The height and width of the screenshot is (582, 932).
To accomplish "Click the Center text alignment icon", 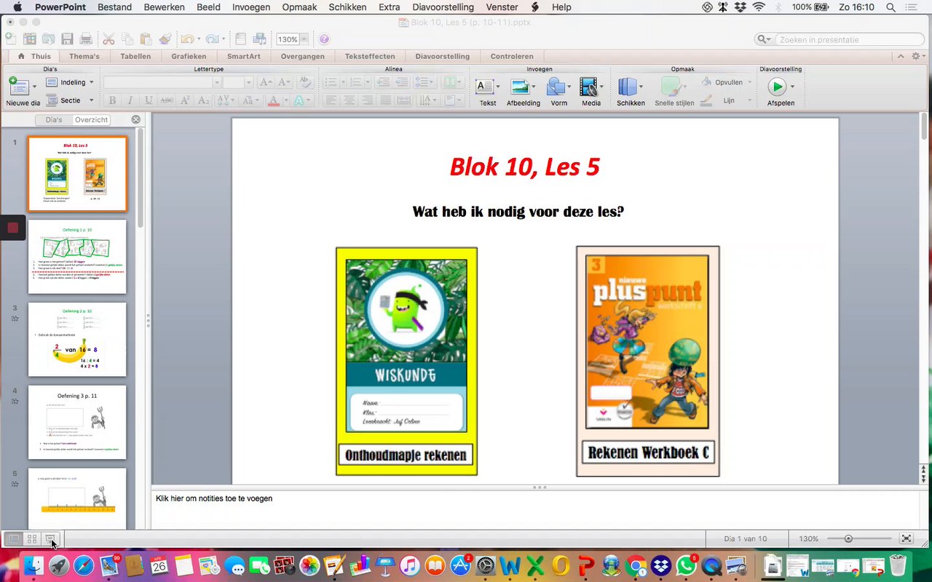I will click(349, 100).
